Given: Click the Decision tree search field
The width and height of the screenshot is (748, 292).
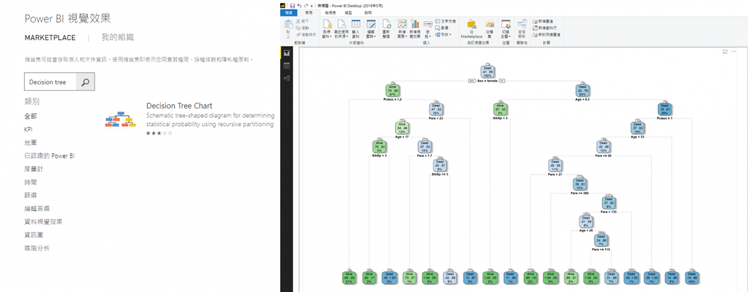Looking at the screenshot, I should (x=50, y=82).
